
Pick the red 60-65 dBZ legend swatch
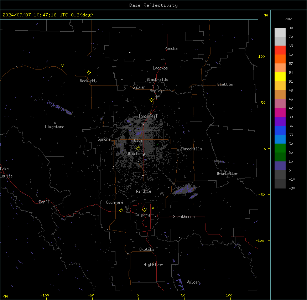pyautogui.click(x=280, y=50)
